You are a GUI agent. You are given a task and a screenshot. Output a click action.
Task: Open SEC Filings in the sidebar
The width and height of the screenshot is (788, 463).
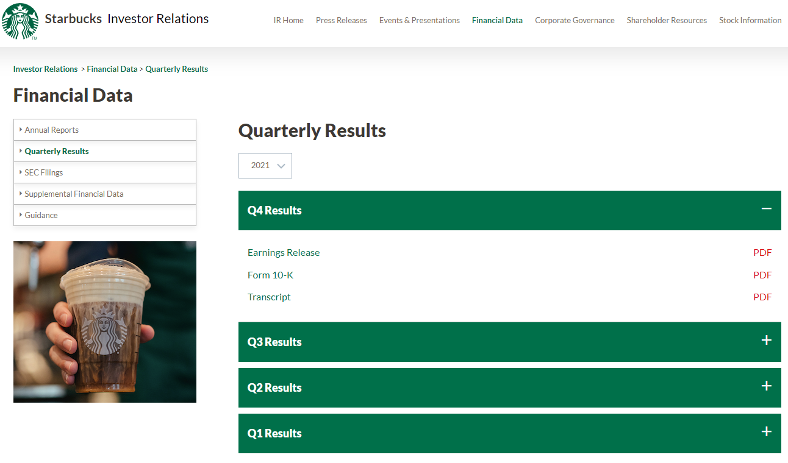(x=105, y=172)
